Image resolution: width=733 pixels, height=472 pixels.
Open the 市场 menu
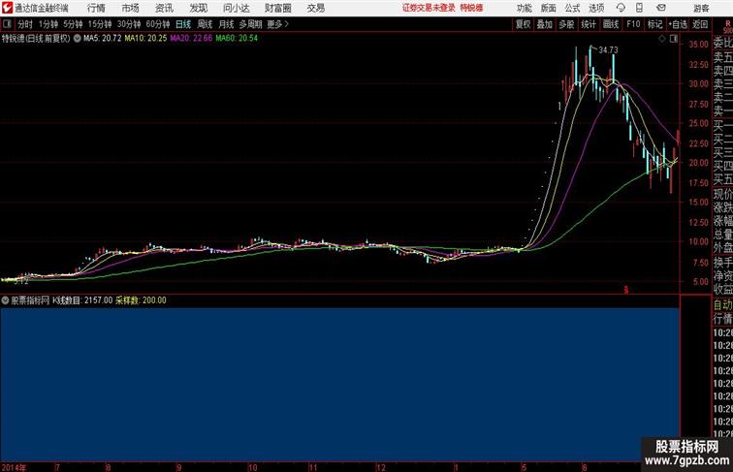pos(131,8)
